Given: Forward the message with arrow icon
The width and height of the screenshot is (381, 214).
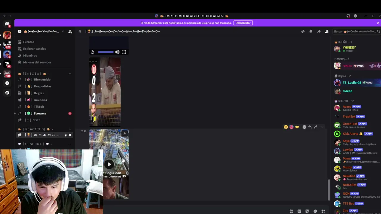Looking at the screenshot, I should (316, 127).
